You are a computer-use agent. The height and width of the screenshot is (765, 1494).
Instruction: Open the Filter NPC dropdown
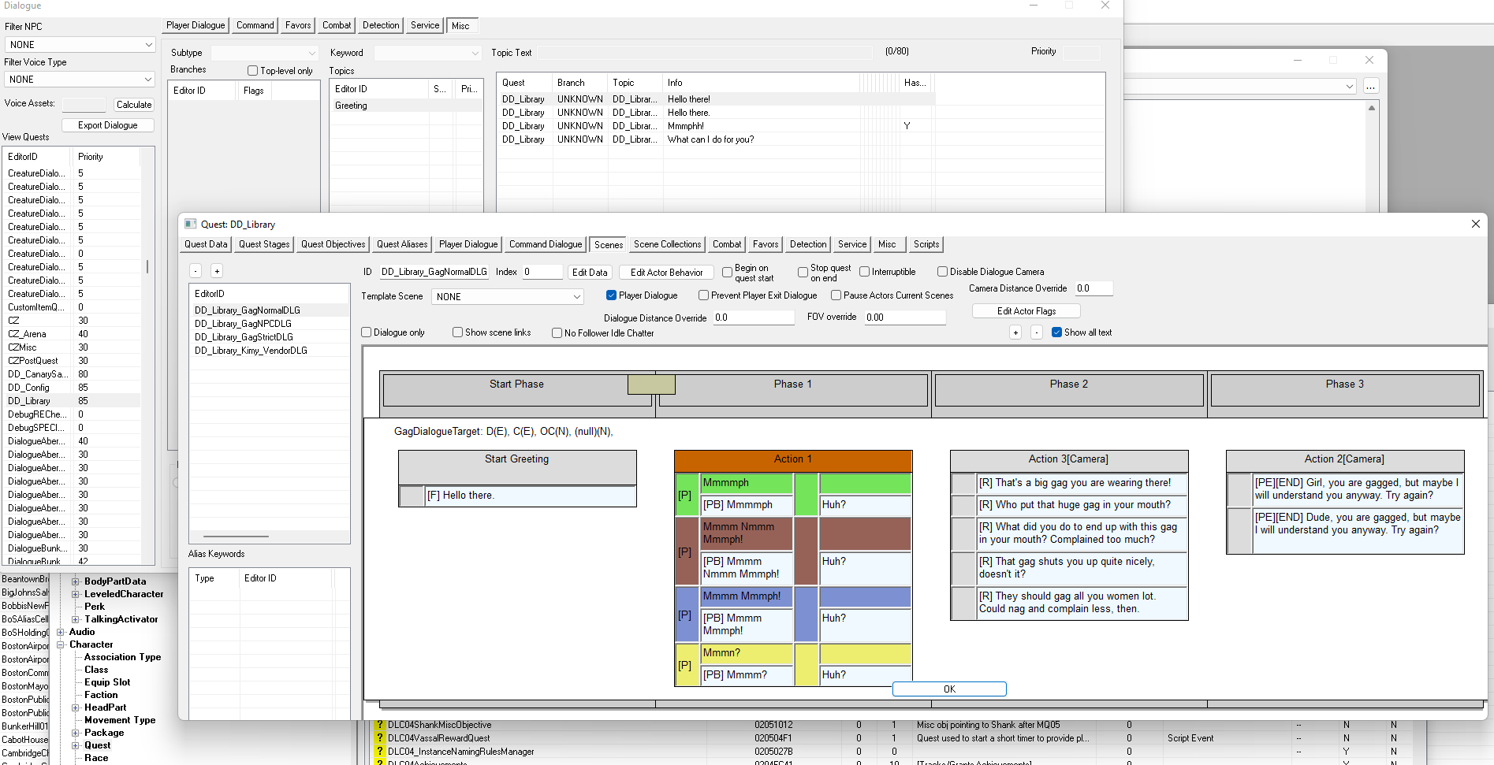80,45
